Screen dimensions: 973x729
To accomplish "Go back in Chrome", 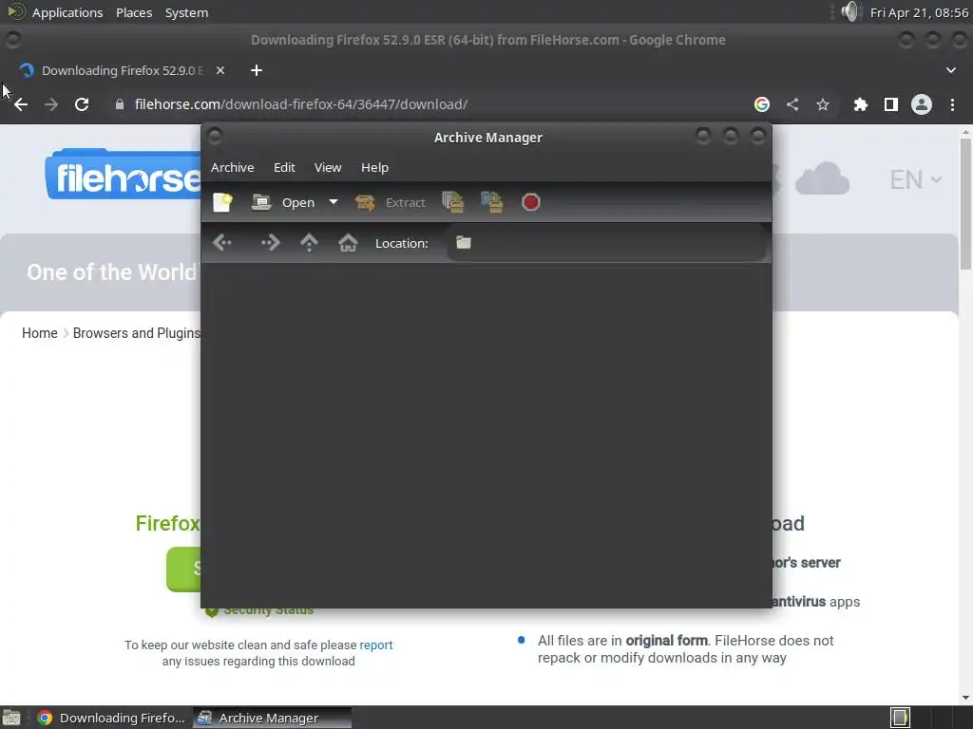I will (21, 104).
